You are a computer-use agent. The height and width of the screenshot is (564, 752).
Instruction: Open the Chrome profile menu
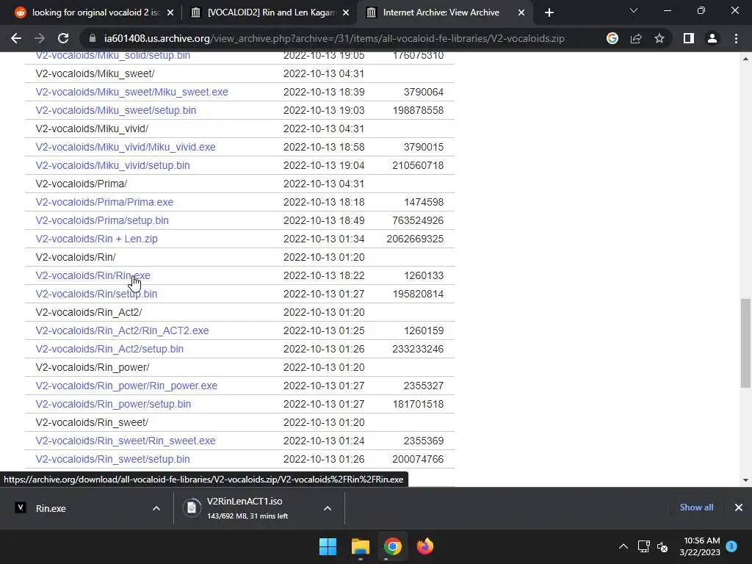[x=712, y=38]
